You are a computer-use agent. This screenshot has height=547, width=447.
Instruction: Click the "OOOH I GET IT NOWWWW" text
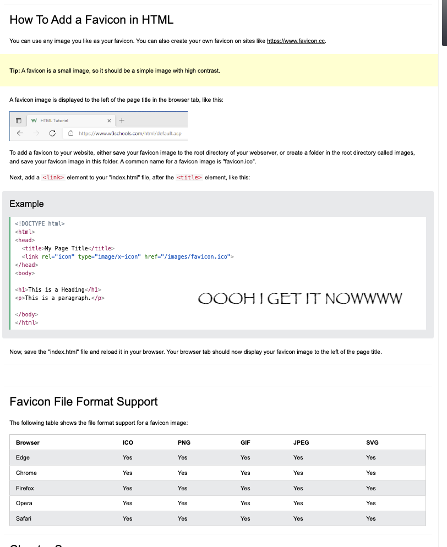pos(300,299)
